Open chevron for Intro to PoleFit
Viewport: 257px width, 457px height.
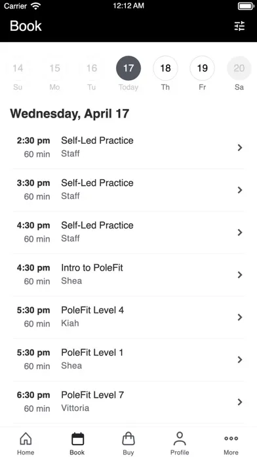pos(240,275)
